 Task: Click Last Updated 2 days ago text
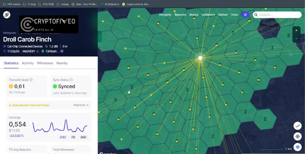[x=70, y=93]
